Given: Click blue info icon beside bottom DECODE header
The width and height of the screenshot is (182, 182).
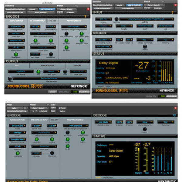Looking at the screenshot, I should 174,115.
